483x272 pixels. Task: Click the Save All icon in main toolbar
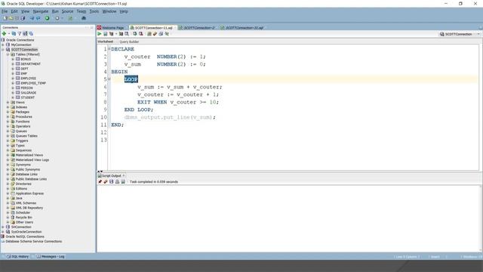pyautogui.click(x=23, y=18)
